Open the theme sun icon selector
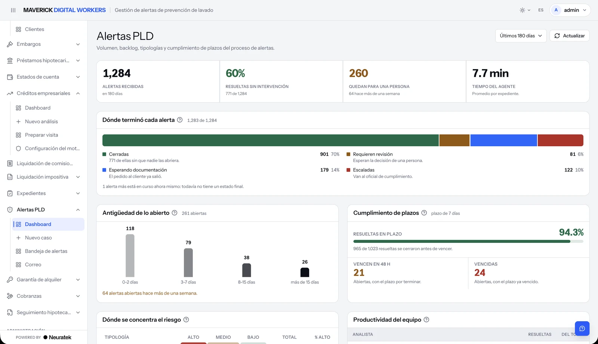This screenshot has width=598, height=344. pyautogui.click(x=525, y=10)
